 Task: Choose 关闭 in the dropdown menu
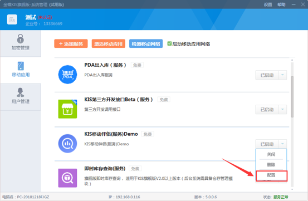271,154
